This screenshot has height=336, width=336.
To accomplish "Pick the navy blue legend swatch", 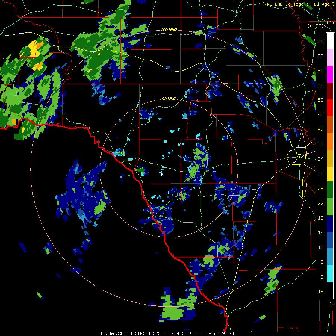I will (x=330, y=224).
